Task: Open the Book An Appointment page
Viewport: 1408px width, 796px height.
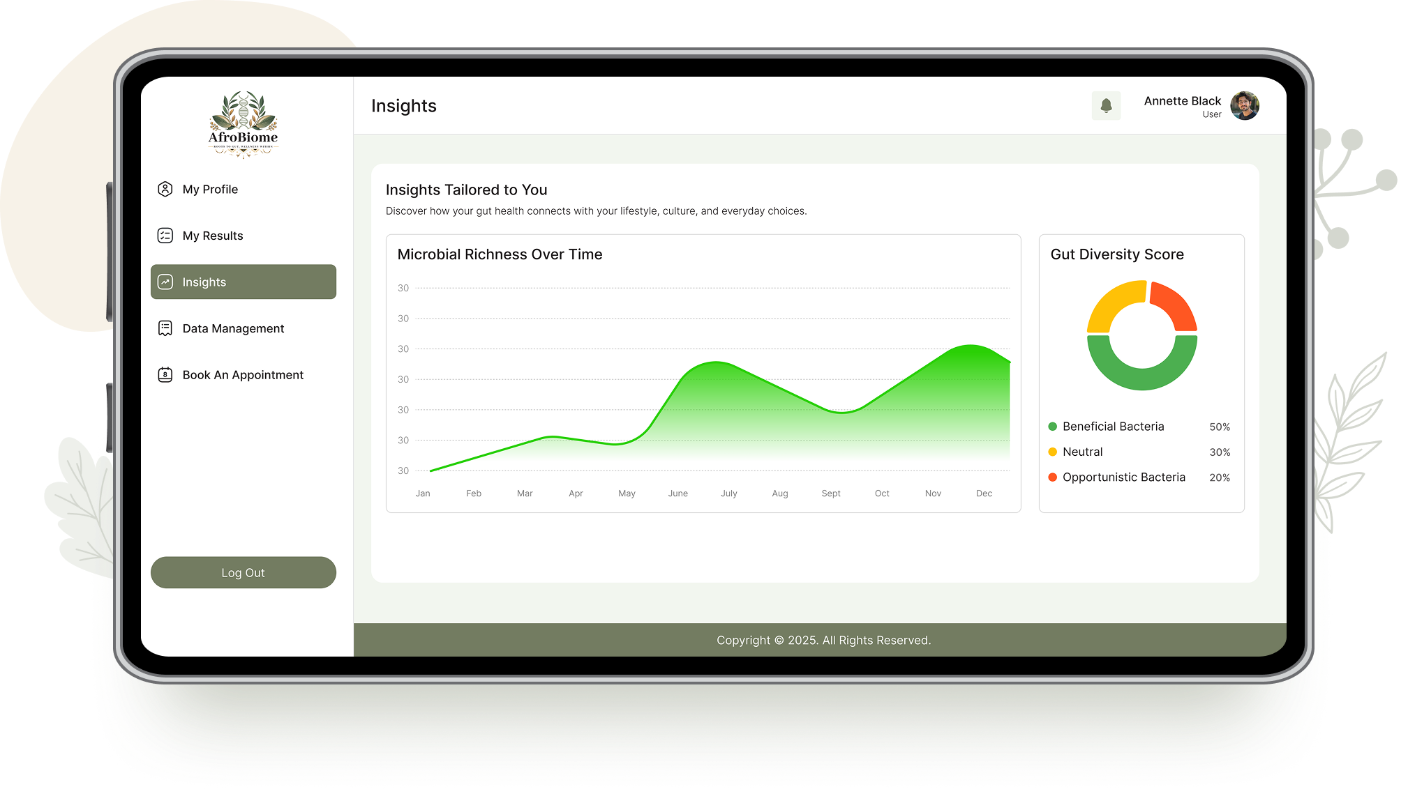Action: 243,375
